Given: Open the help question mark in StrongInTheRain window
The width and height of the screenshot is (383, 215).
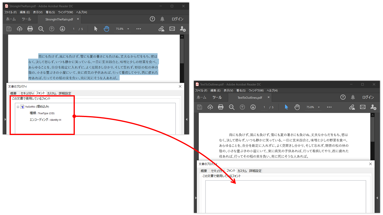Looking at the screenshot, I should coord(152,19).
